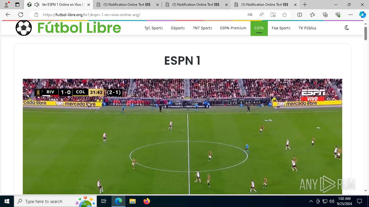Go back with the browser back arrow
369x207 pixels.
pos(8,15)
